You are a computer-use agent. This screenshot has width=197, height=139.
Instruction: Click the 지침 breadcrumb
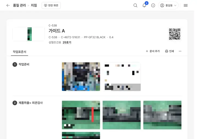[x=34, y=5]
